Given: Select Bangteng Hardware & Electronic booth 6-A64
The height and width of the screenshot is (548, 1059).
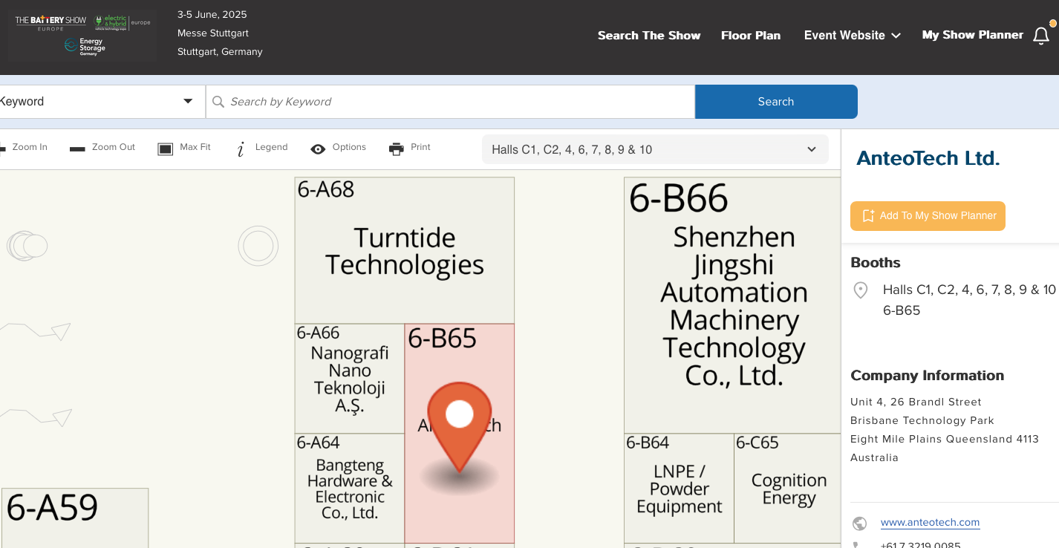Looking at the screenshot, I should [x=349, y=489].
